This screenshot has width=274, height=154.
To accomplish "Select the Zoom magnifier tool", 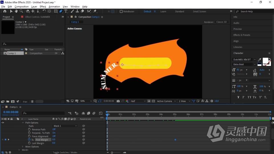I will click(21, 11).
